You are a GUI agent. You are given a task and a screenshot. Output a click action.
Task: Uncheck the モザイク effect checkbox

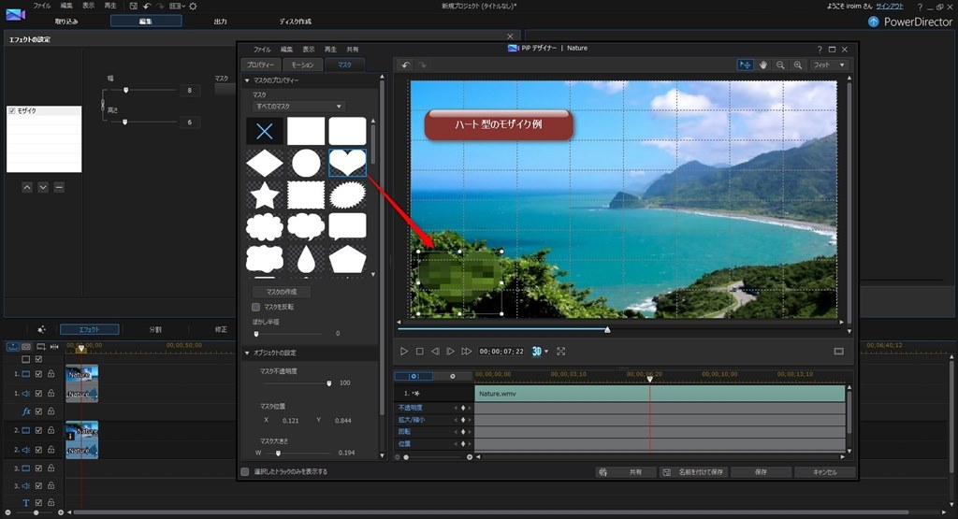(12, 111)
